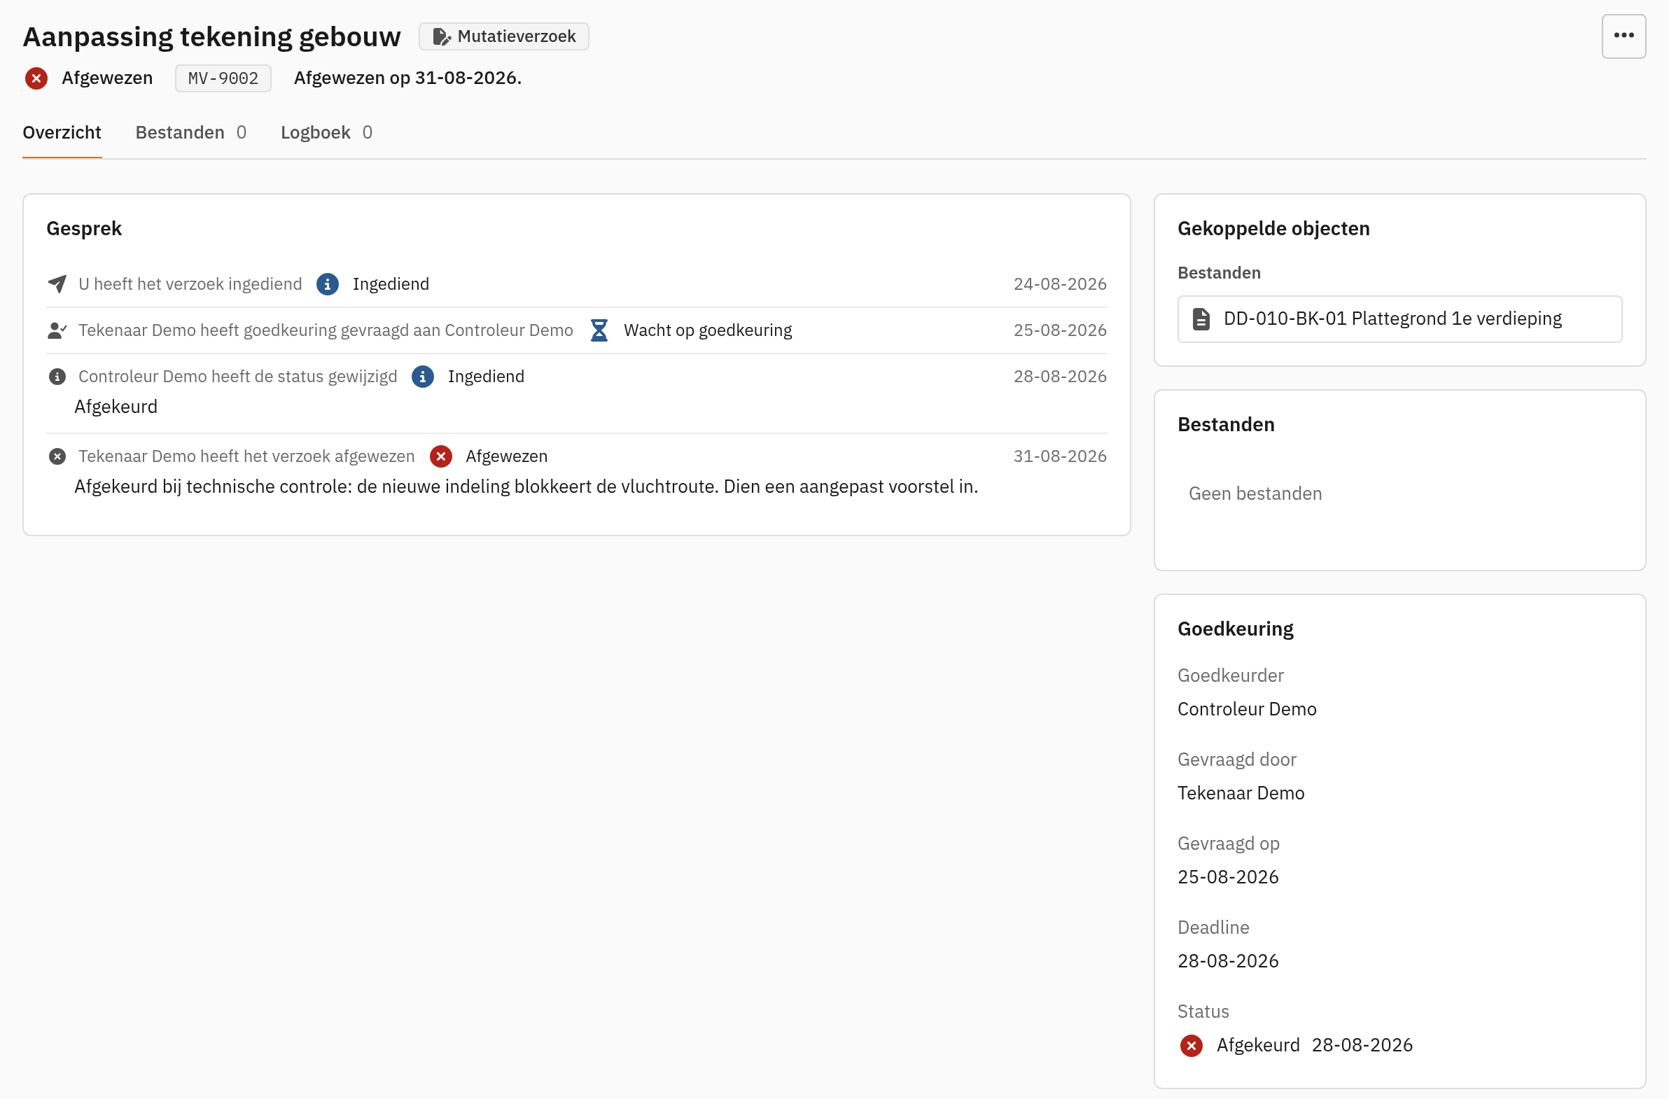The height and width of the screenshot is (1099, 1669).
Task: Click the grey info icon before Controleur Demo entry
Action: (57, 377)
